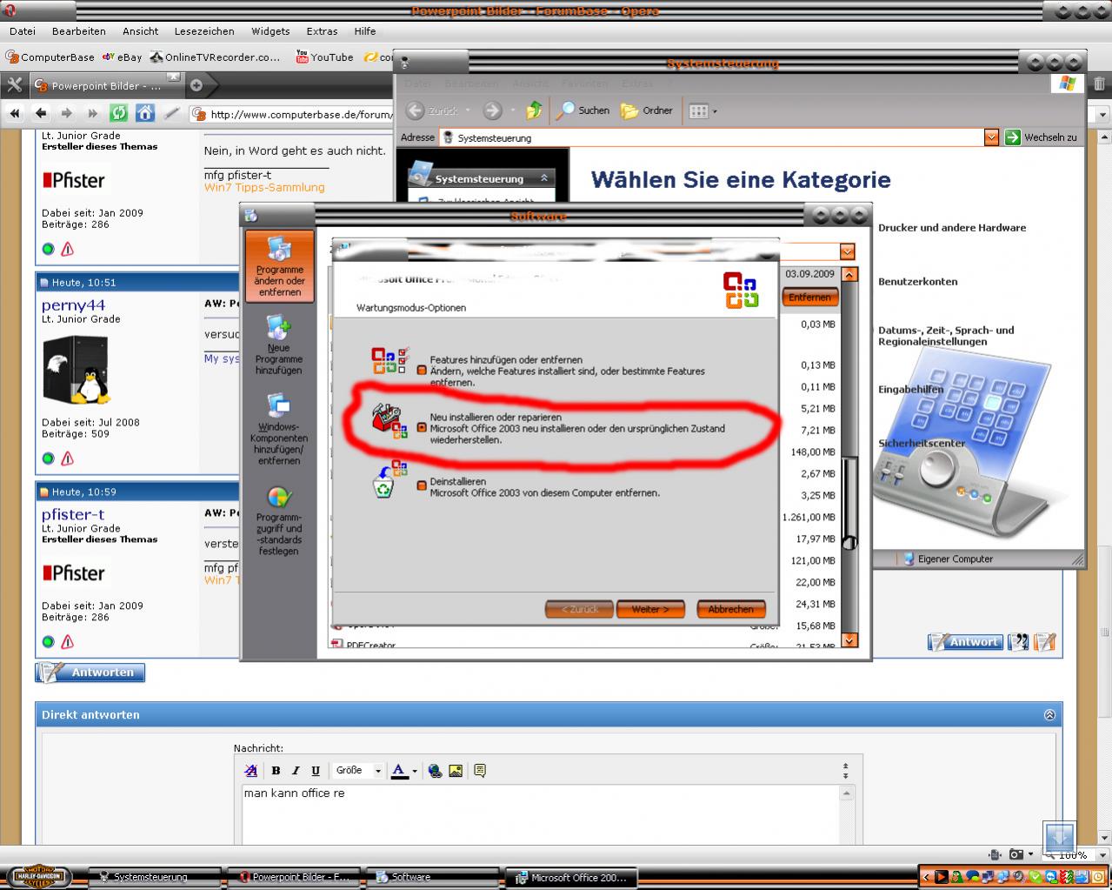The width and height of the screenshot is (1112, 890).
Task: Click Eigener Computer in Systemsteuerung status bar
Action: click(949, 559)
